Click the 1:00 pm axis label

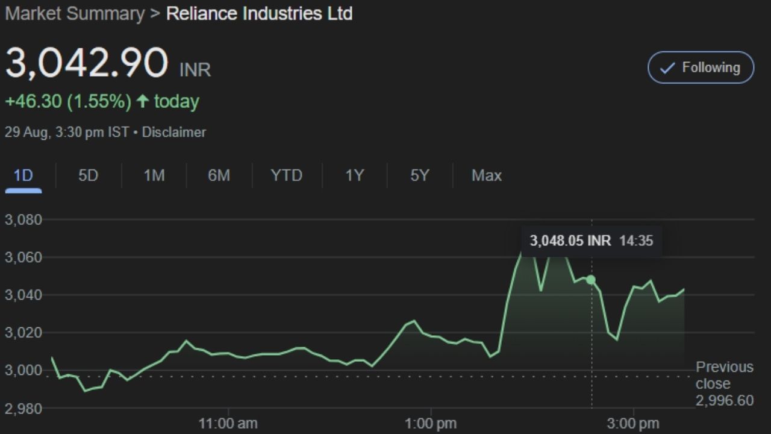point(430,424)
